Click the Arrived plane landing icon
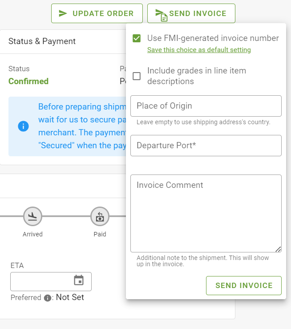This screenshot has width=291, height=329. [32, 216]
